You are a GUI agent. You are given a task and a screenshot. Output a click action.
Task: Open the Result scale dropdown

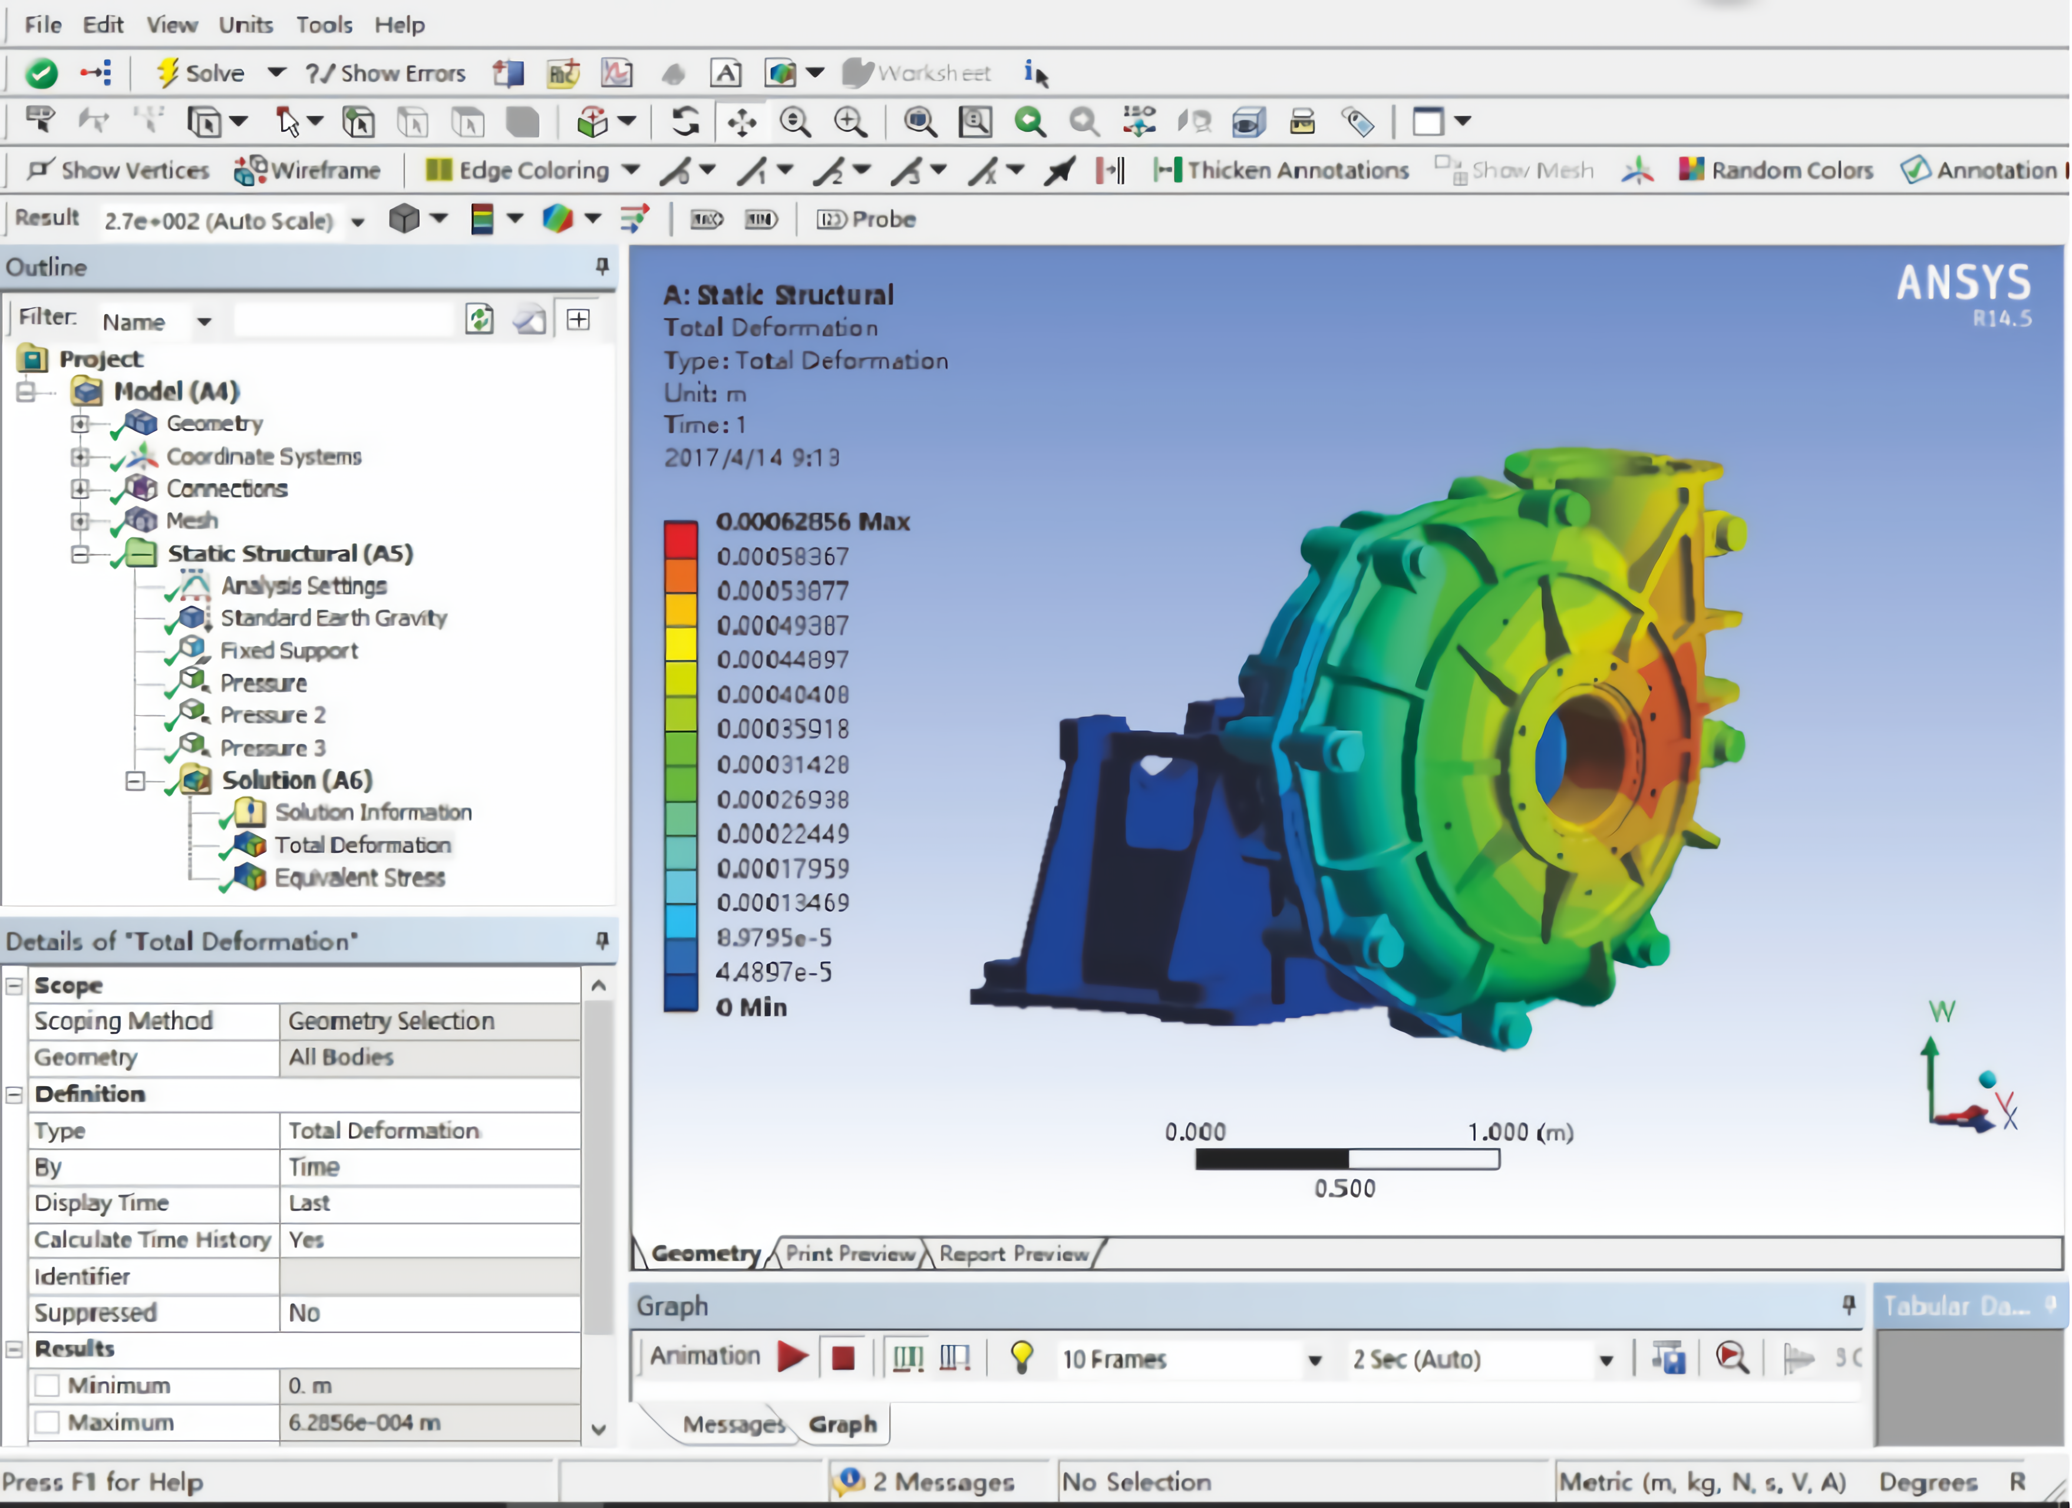click(358, 222)
